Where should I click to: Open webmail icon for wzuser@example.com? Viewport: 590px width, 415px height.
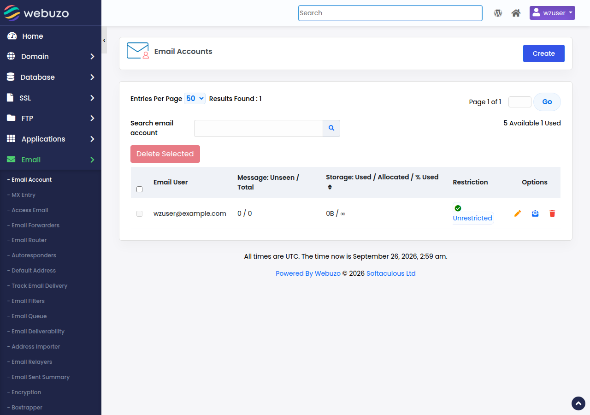pyautogui.click(x=535, y=213)
